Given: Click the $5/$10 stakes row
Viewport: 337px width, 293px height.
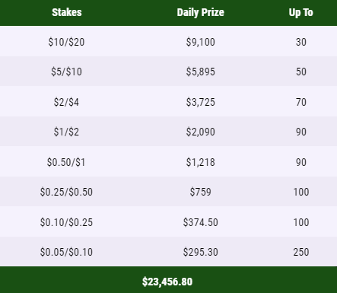Looking at the screenshot, I should [x=168, y=72].
